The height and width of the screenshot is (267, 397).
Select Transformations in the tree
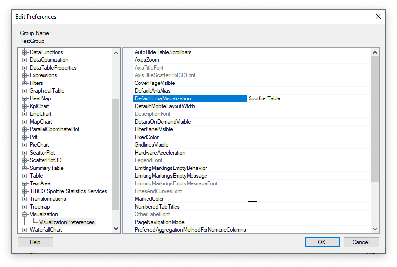(48, 199)
